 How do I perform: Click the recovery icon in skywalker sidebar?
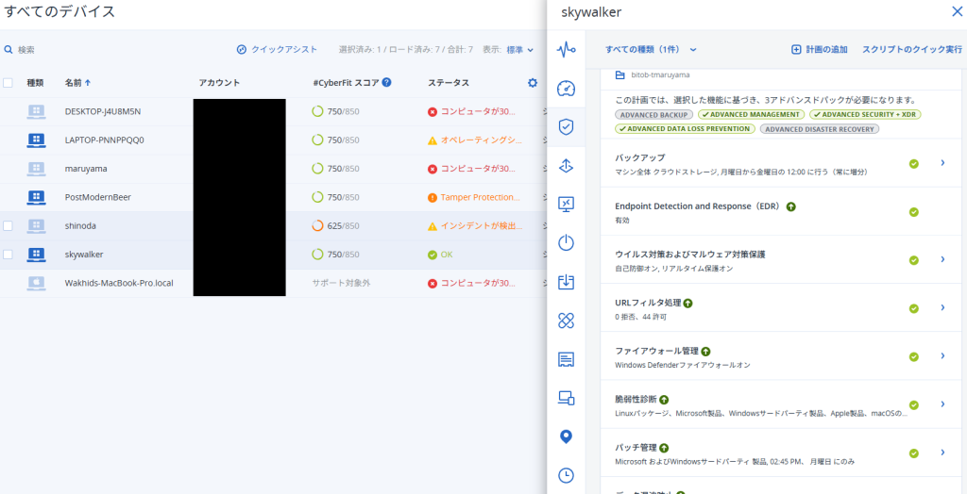[566, 166]
